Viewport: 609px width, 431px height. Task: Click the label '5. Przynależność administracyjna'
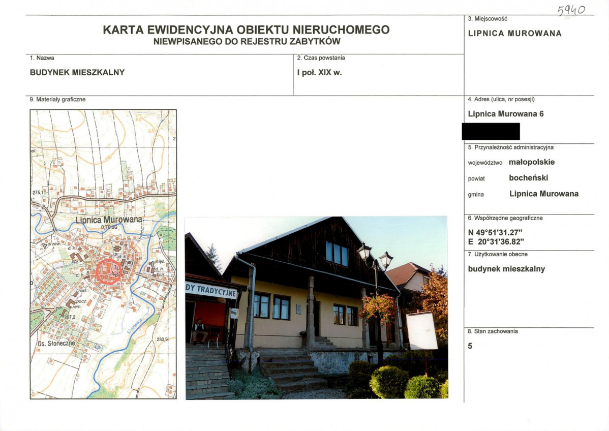(x=511, y=147)
